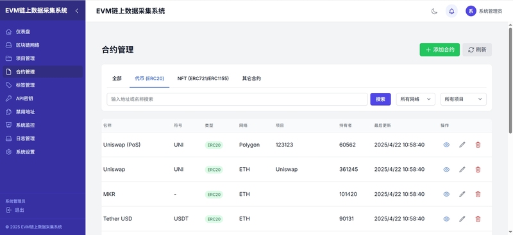Edit the Uniswap ETH contract row
The width and height of the screenshot is (513, 235).
click(x=462, y=169)
